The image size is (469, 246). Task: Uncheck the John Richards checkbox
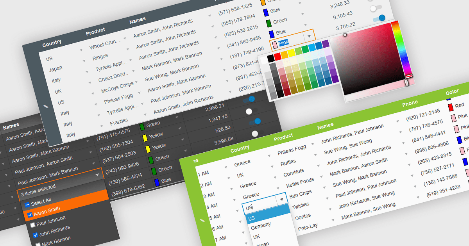(x=36, y=235)
